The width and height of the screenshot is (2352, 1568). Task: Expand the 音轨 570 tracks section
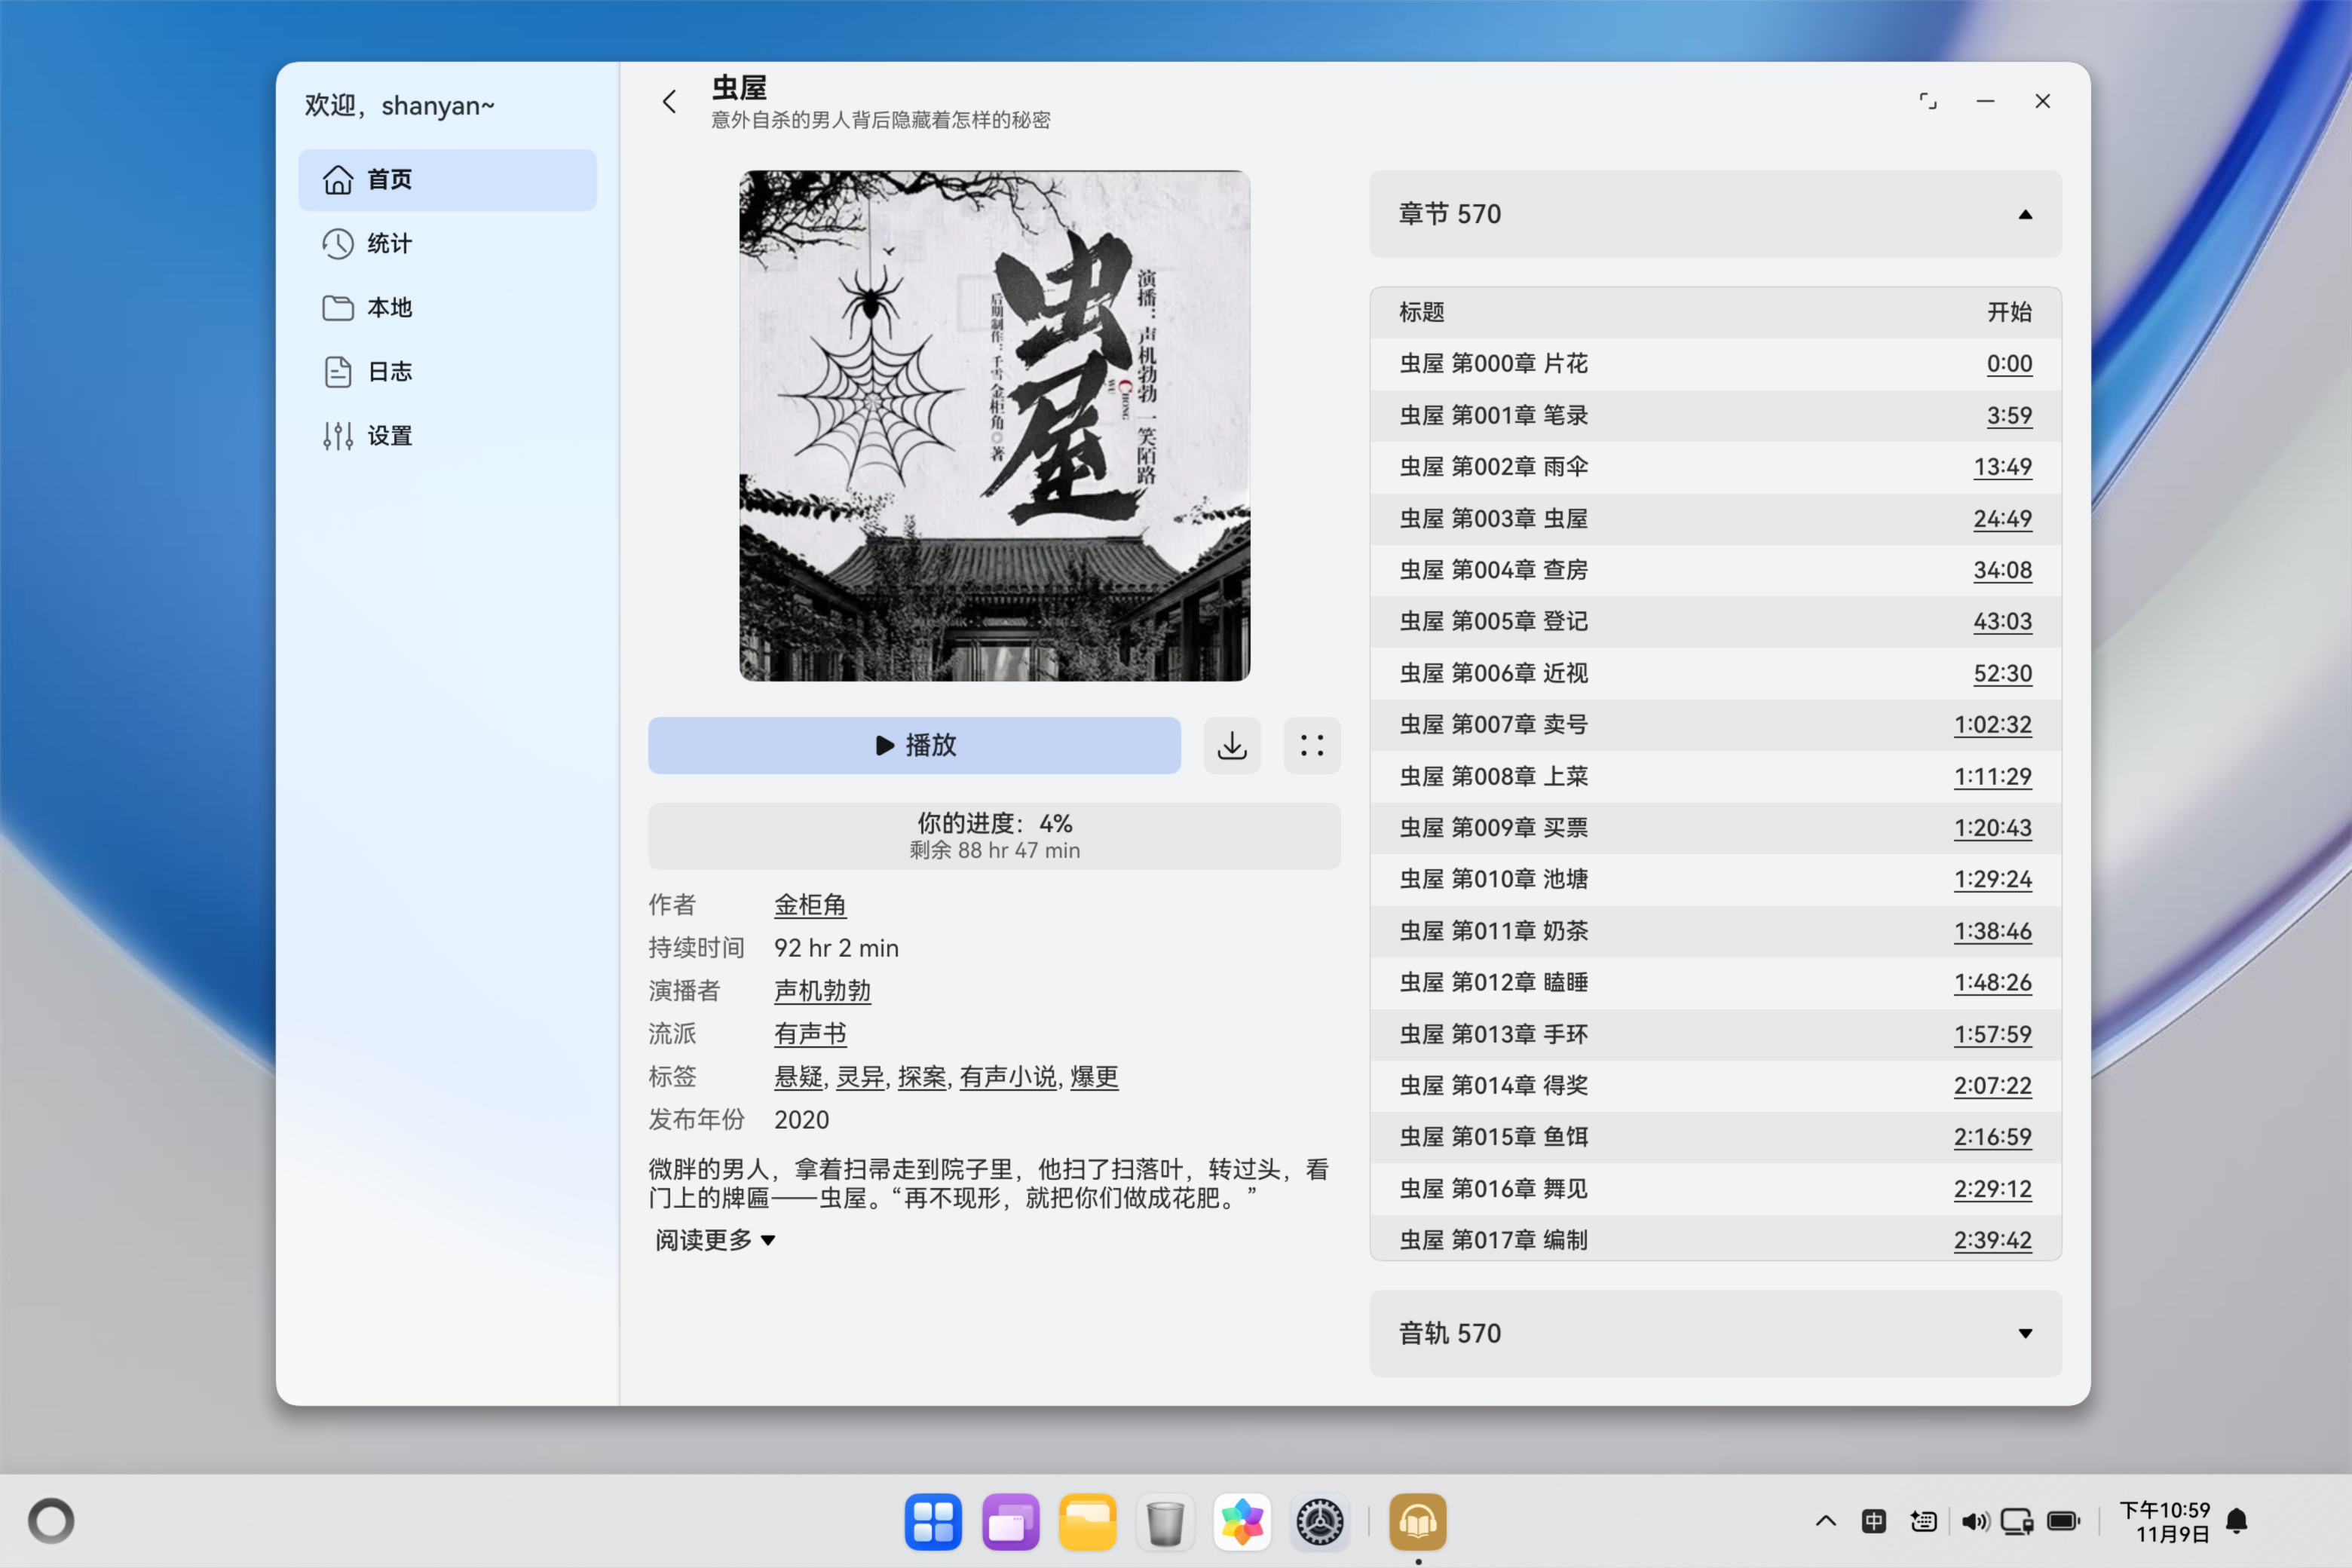pos(1715,1333)
